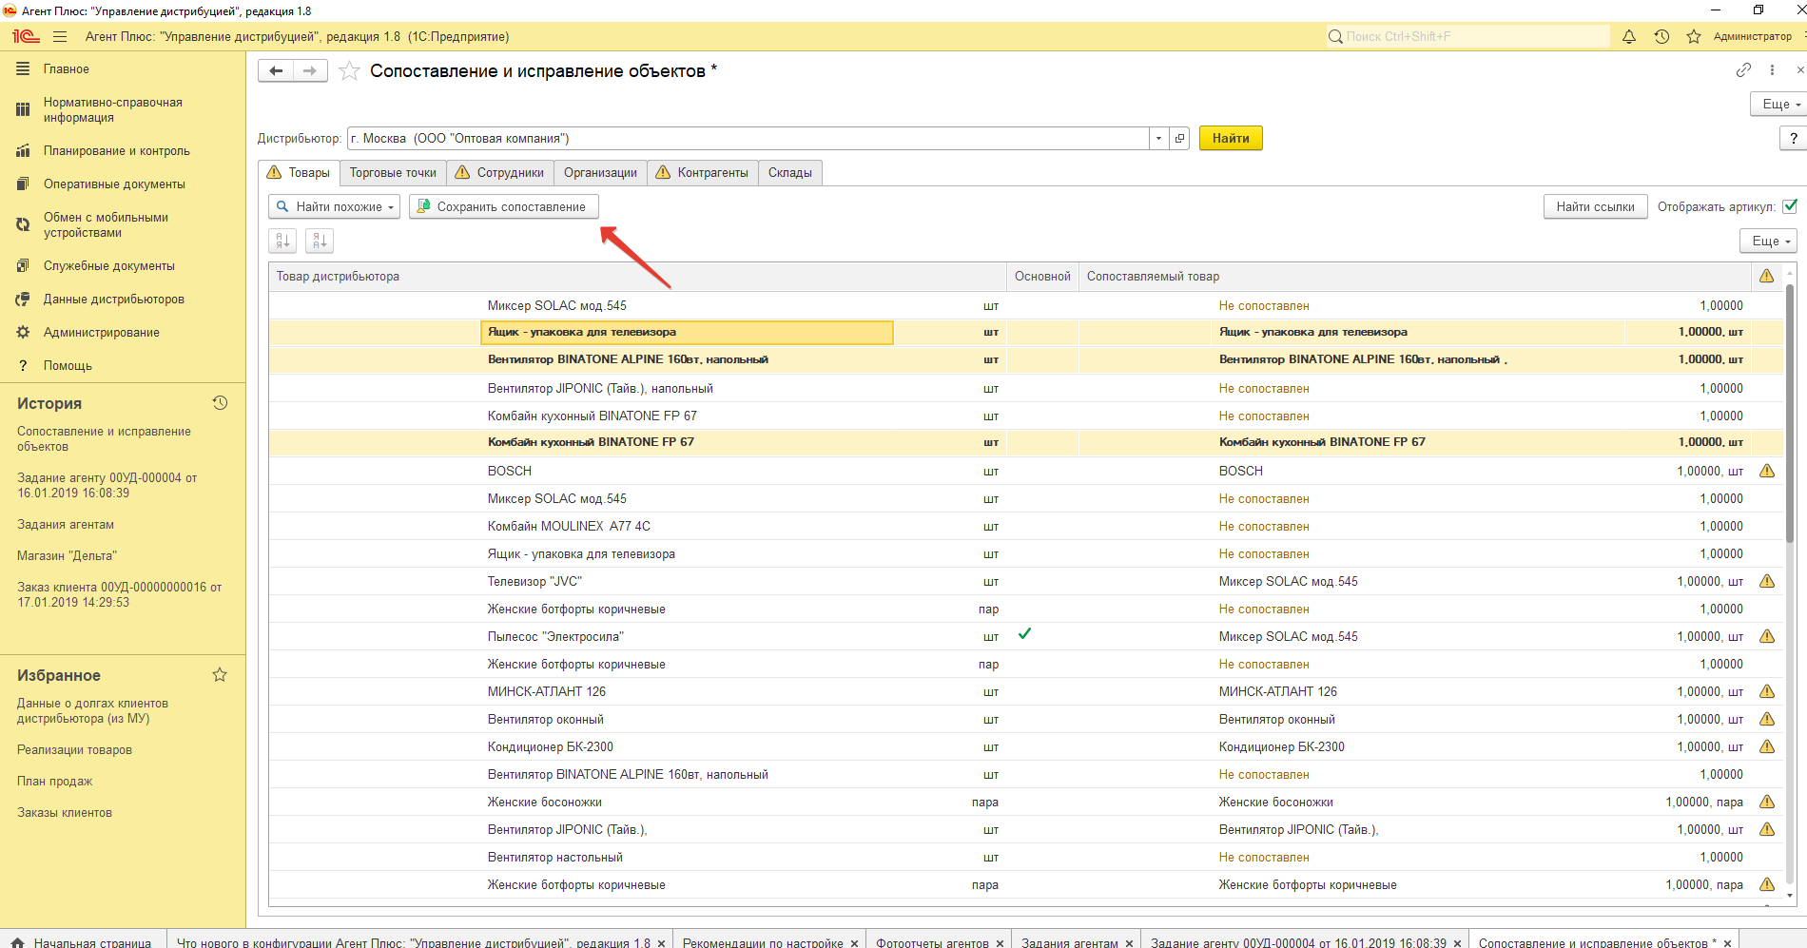Switch to the Склады tab

790,172
